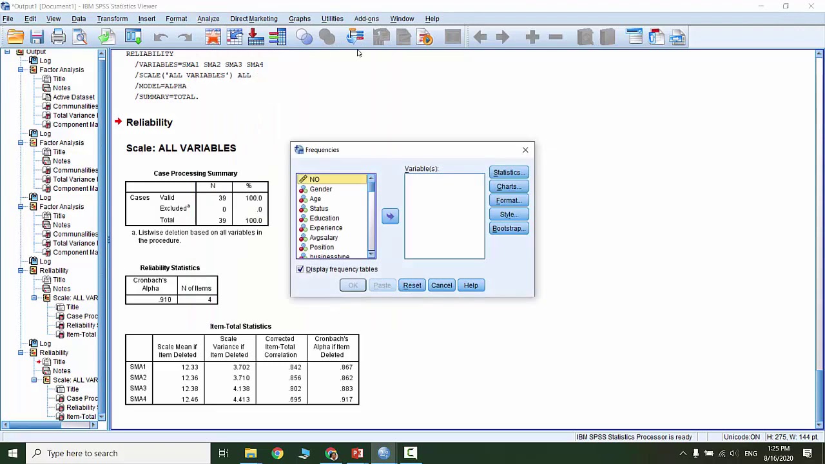Open the Graphs menu
Viewport: 825px width, 464px height.
point(300,19)
